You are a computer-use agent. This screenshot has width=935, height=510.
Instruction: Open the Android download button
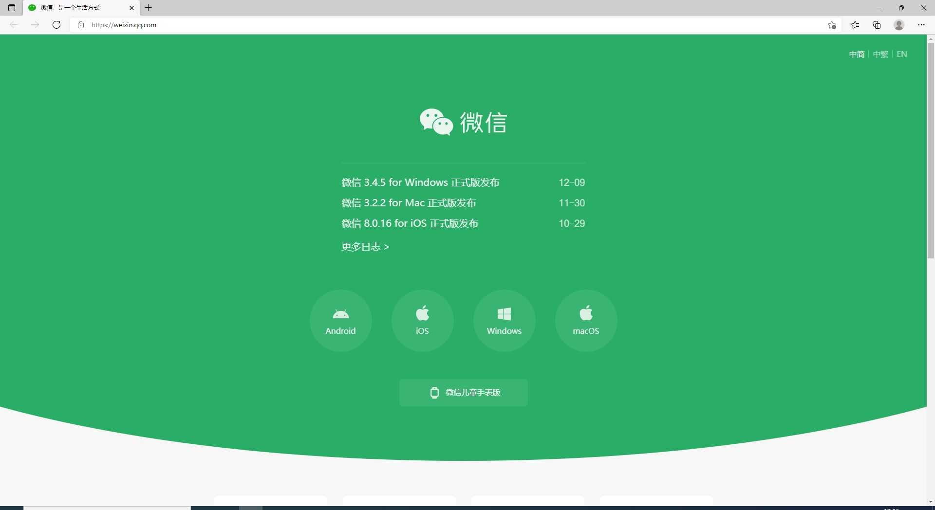pos(340,321)
